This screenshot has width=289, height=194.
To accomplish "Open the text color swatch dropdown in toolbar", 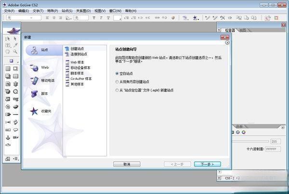I will pos(118,18).
